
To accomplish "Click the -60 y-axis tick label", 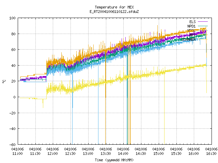I will click(12, 145).
